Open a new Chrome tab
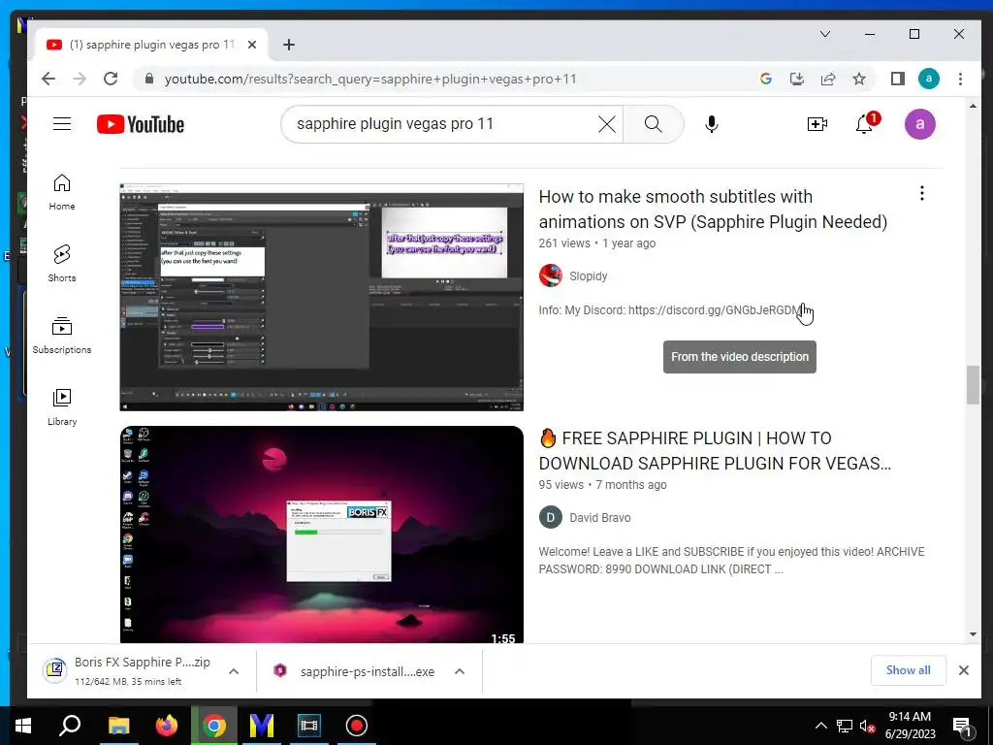This screenshot has height=745, width=993. coord(289,45)
